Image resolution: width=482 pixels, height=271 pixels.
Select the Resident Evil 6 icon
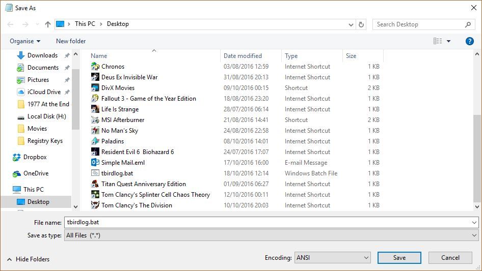pos(95,152)
